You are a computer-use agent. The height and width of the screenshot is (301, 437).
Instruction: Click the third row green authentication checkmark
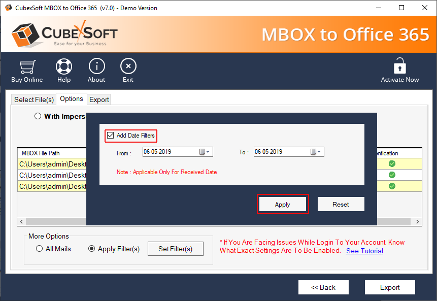[392, 186]
